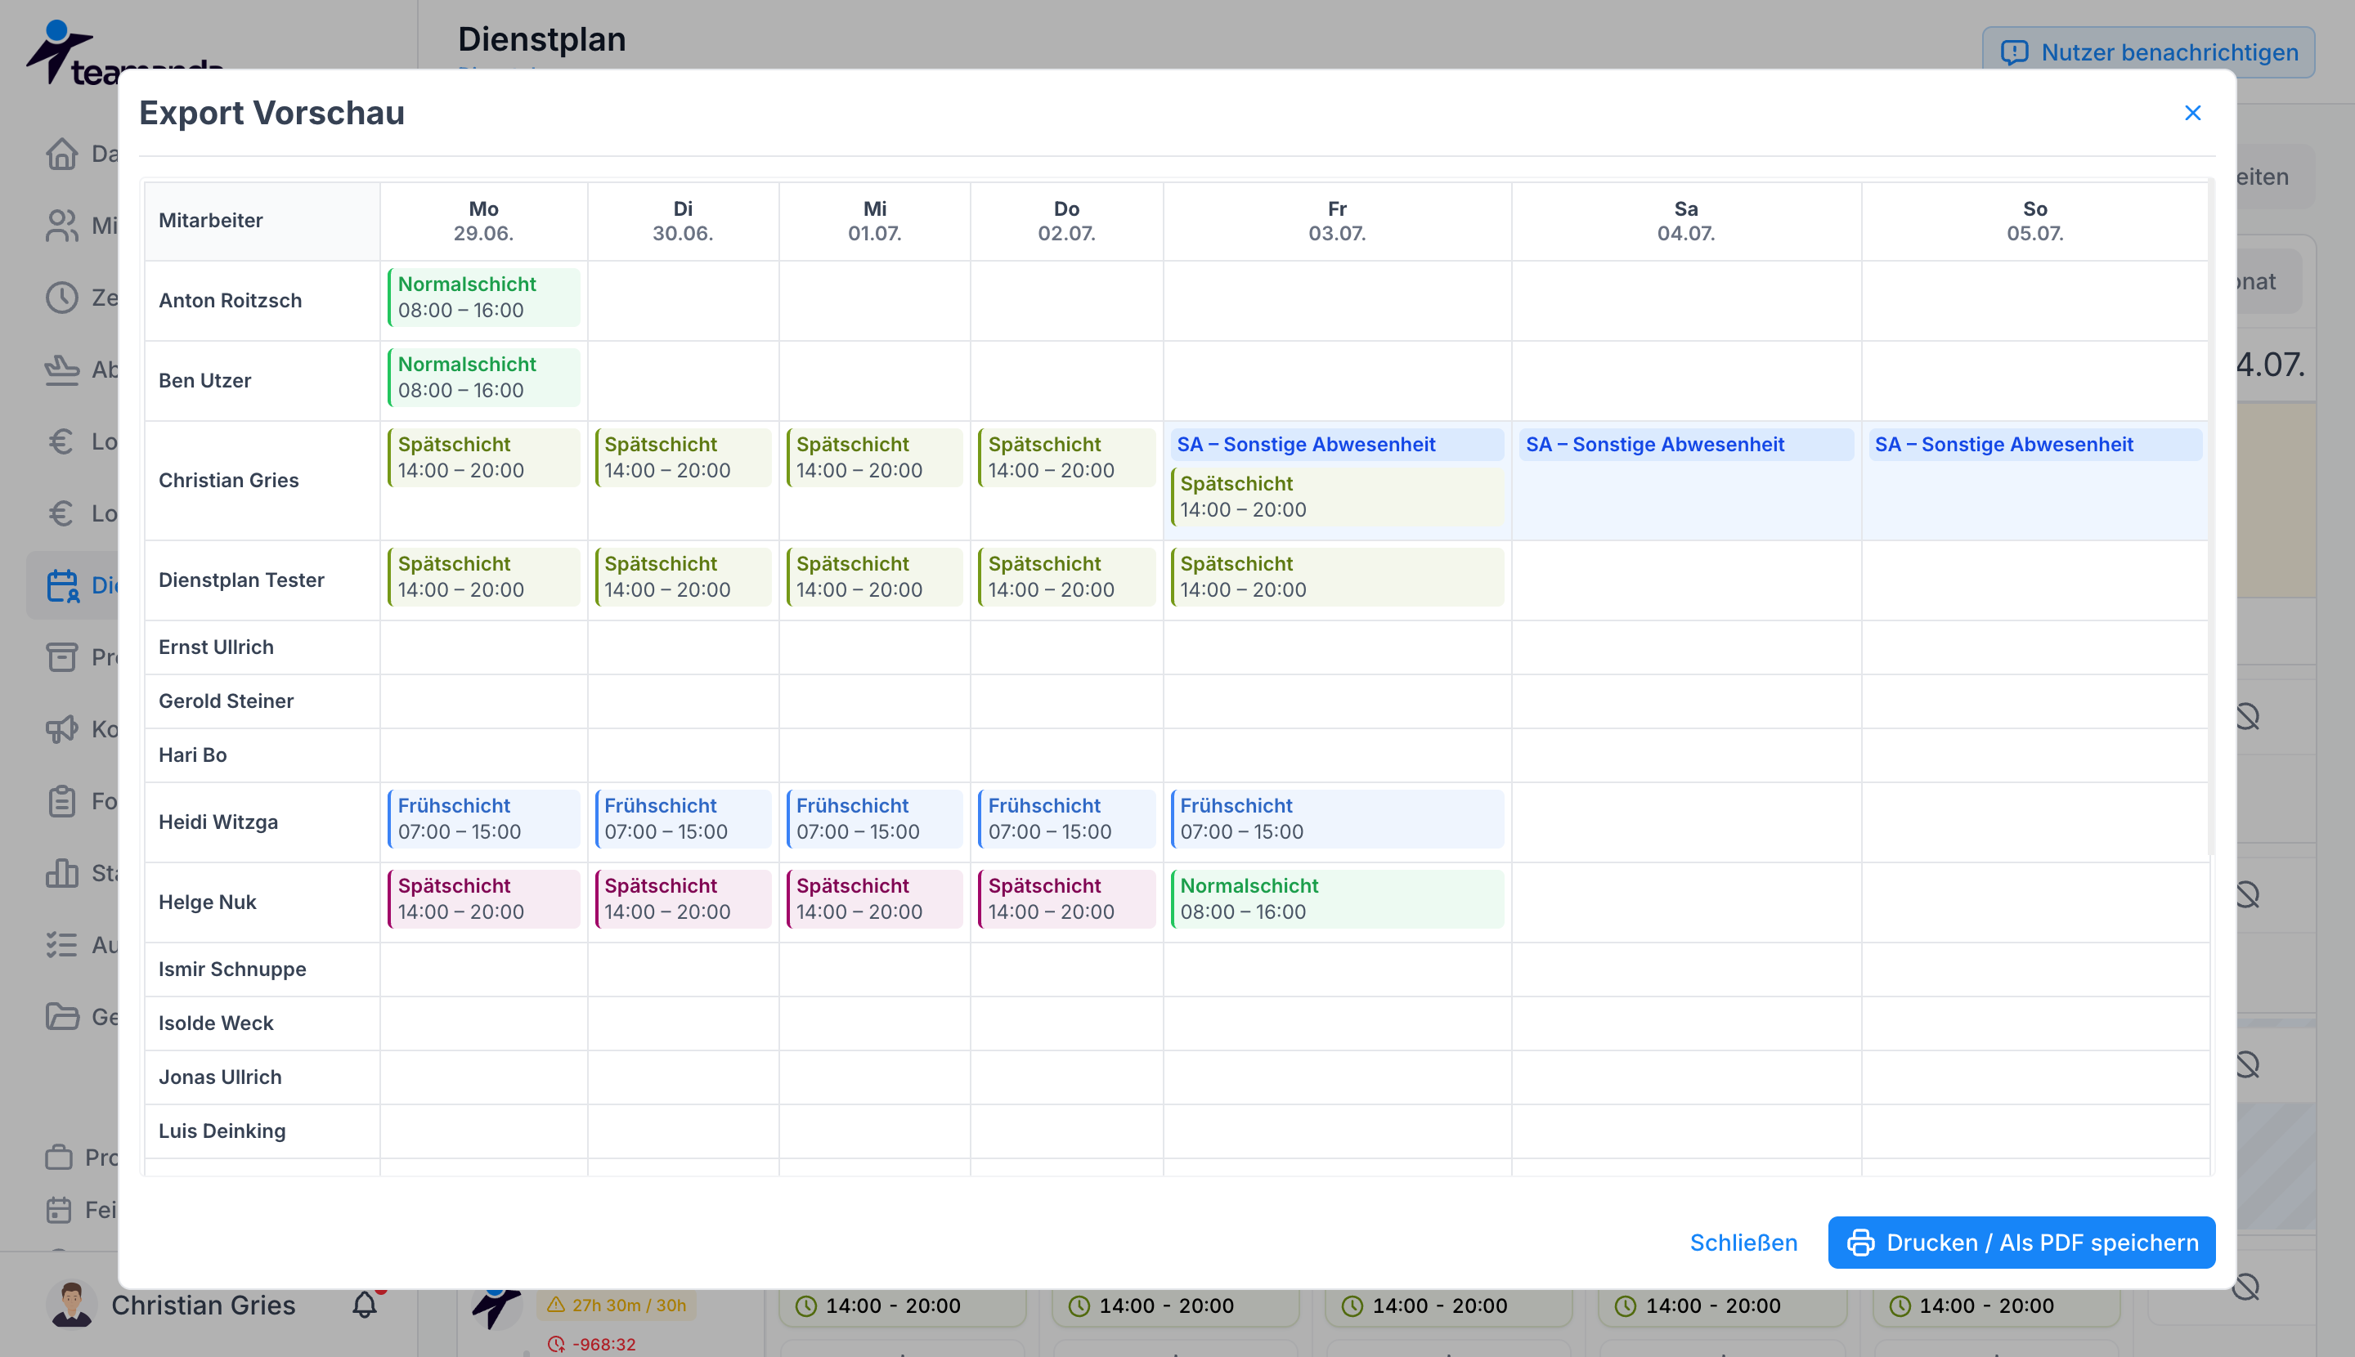Open the checklist tasks icon in sidebar
This screenshot has width=2355, height=1357.
(62, 945)
